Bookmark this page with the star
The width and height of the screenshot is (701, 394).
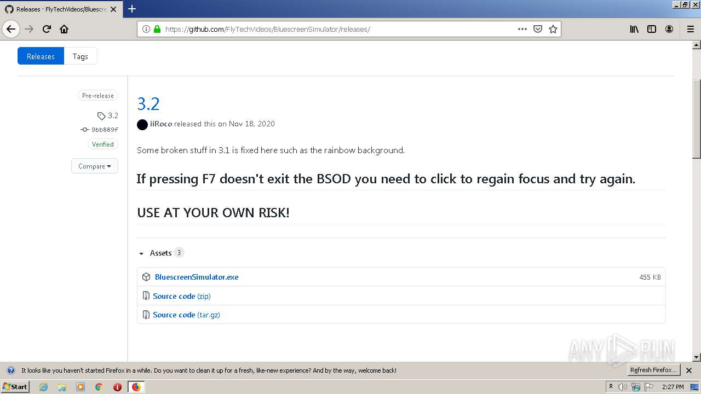click(x=553, y=29)
